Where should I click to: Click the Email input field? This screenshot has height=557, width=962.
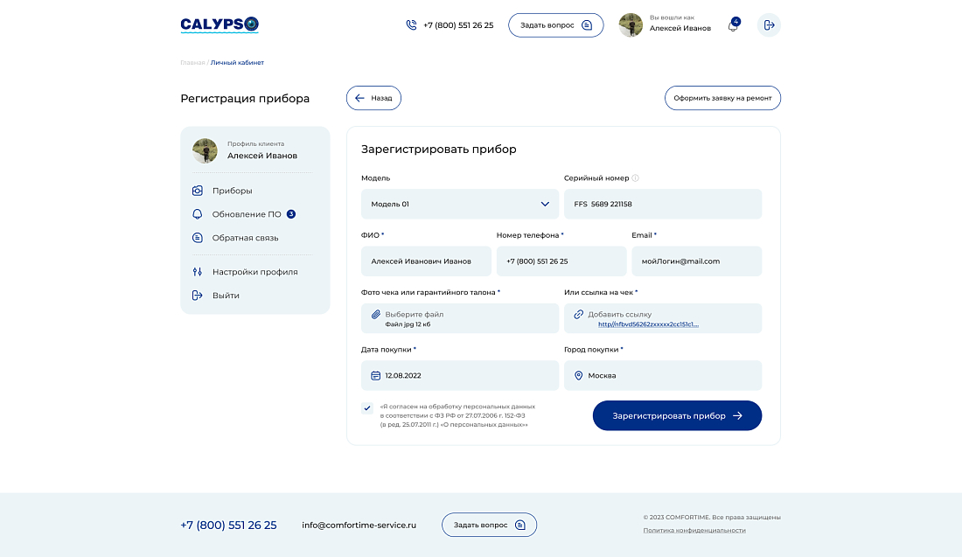pos(696,261)
